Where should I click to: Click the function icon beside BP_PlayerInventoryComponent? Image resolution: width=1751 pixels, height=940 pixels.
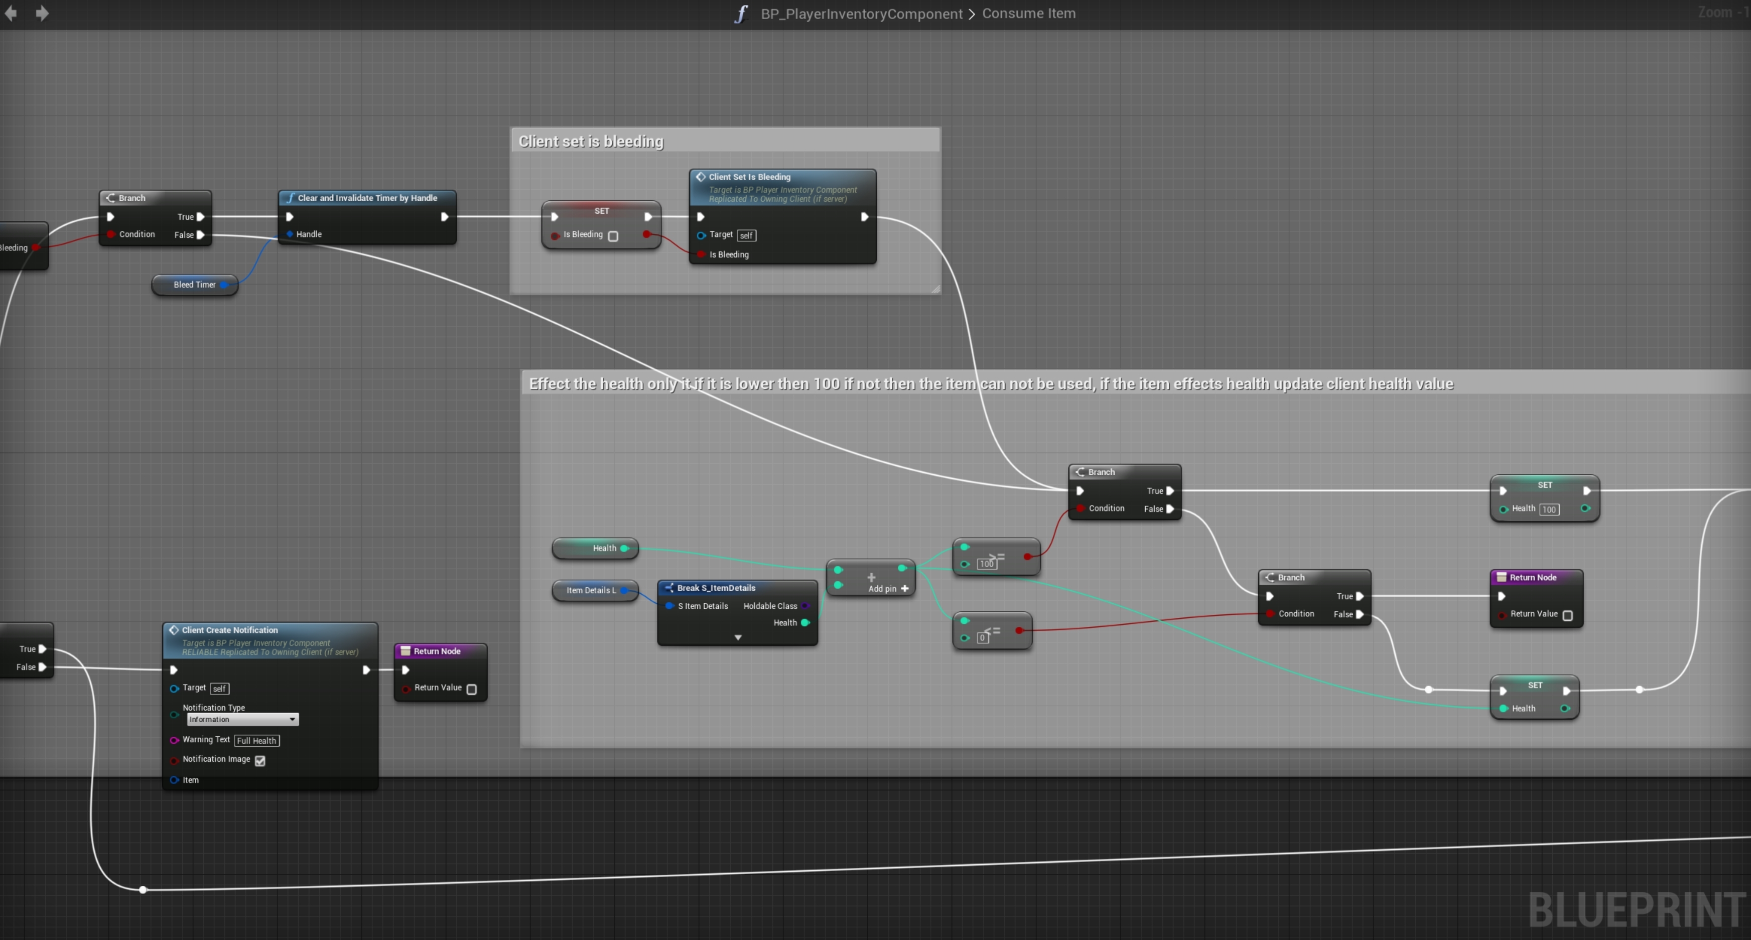[x=741, y=14]
